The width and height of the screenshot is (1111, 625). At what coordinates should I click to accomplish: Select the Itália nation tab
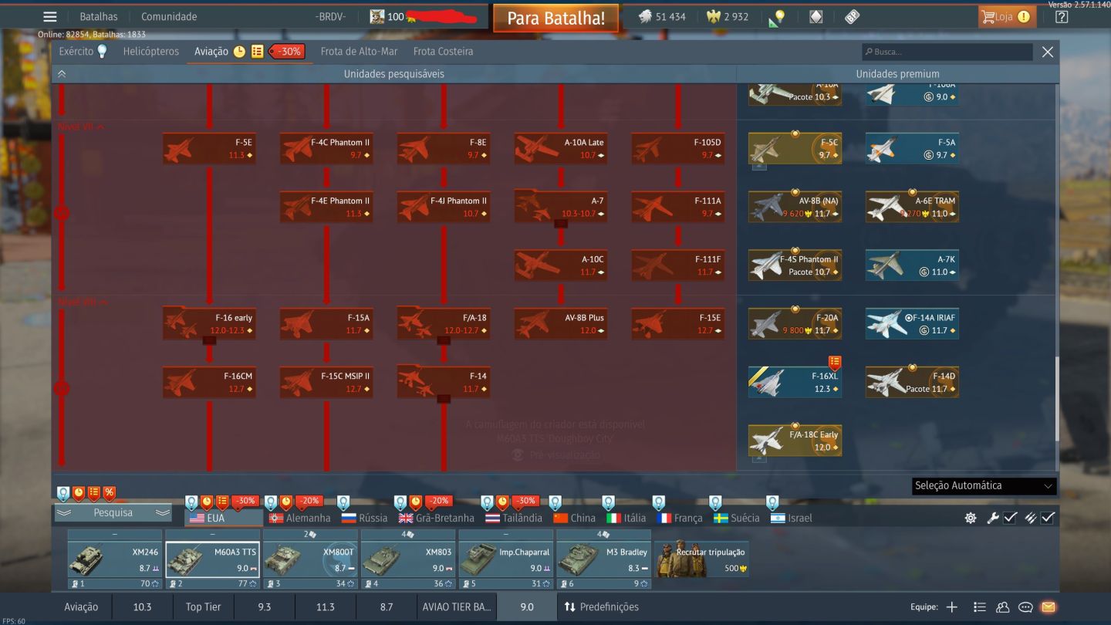(x=626, y=519)
